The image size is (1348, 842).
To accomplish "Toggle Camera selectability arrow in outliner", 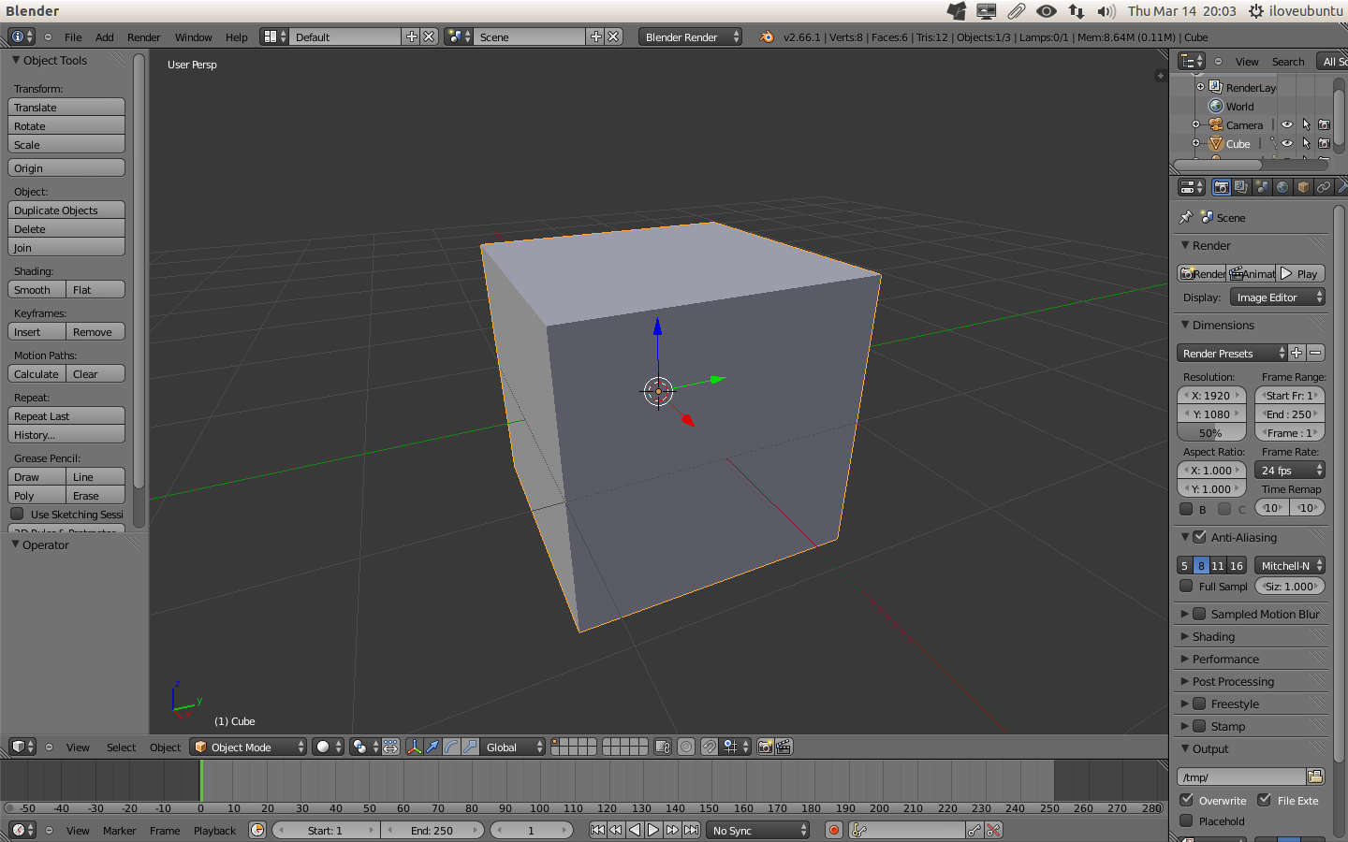I will click(1306, 124).
